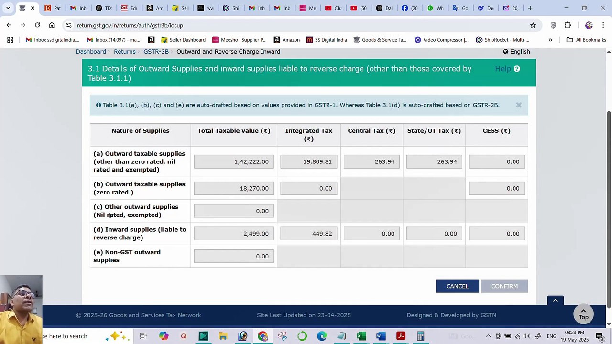This screenshot has height=344, width=612.
Task: Click CESS field for outward taxable supplies (a)
Action: pyautogui.click(x=497, y=161)
